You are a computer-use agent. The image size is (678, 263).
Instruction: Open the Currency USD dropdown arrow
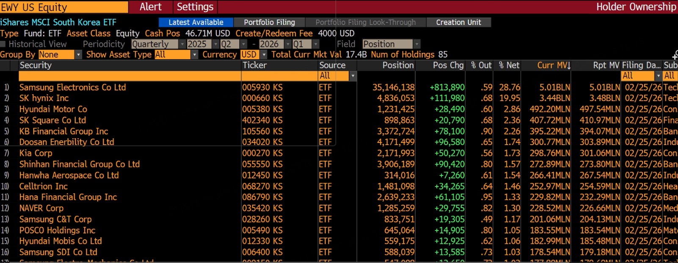[264, 55]
